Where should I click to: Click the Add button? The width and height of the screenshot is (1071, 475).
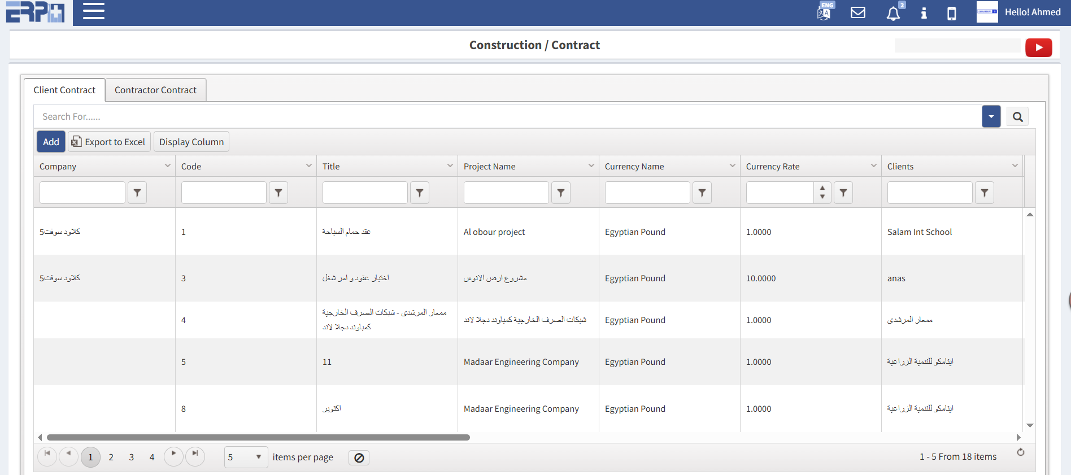[51, 142]
